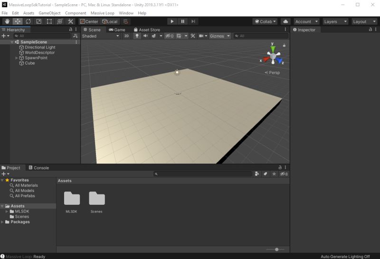Open the Collab dropdown
This screenshot has width=380, height=259.
[x=266, y=21]
